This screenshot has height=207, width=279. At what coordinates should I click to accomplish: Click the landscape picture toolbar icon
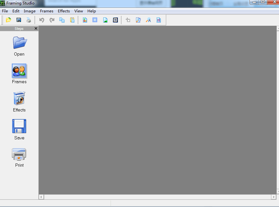(x=105, y=20)
